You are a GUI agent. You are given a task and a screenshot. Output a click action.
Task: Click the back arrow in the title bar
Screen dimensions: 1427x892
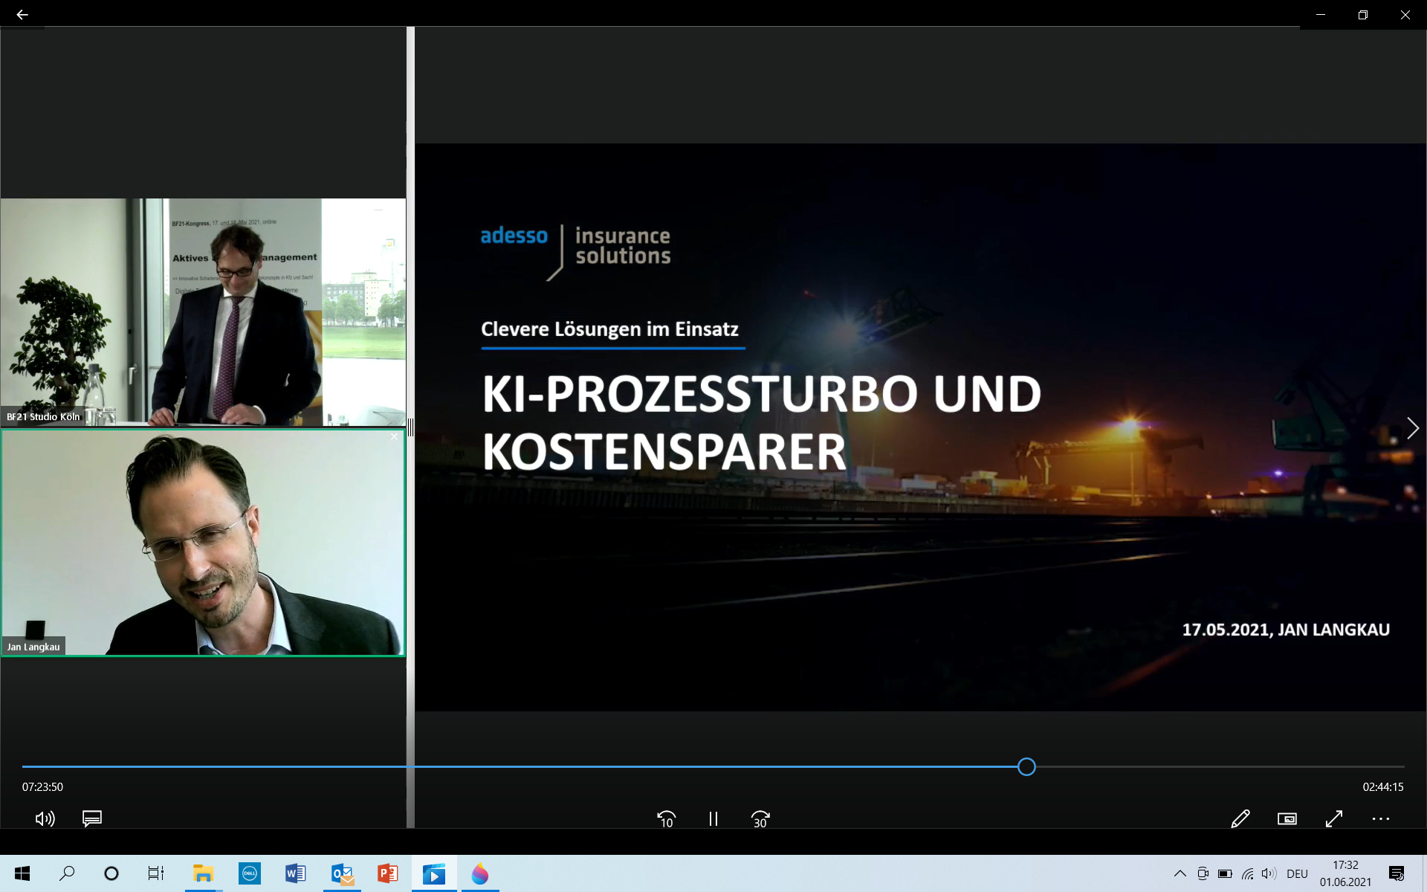22,15
